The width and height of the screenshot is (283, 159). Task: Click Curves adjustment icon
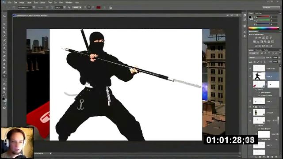[x=264, y=38]
